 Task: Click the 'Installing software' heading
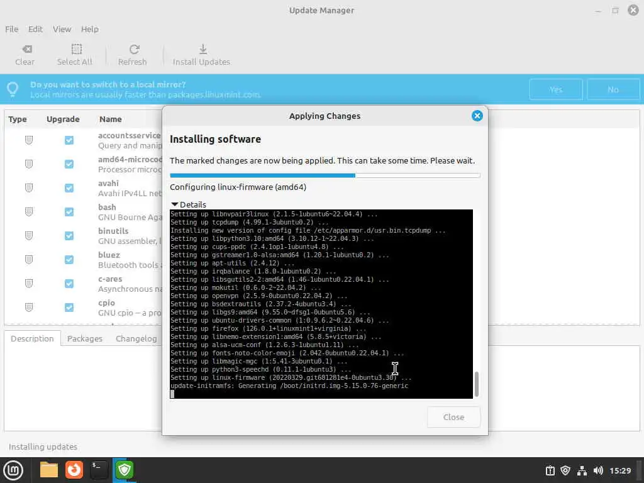click(x=215, y=139)
